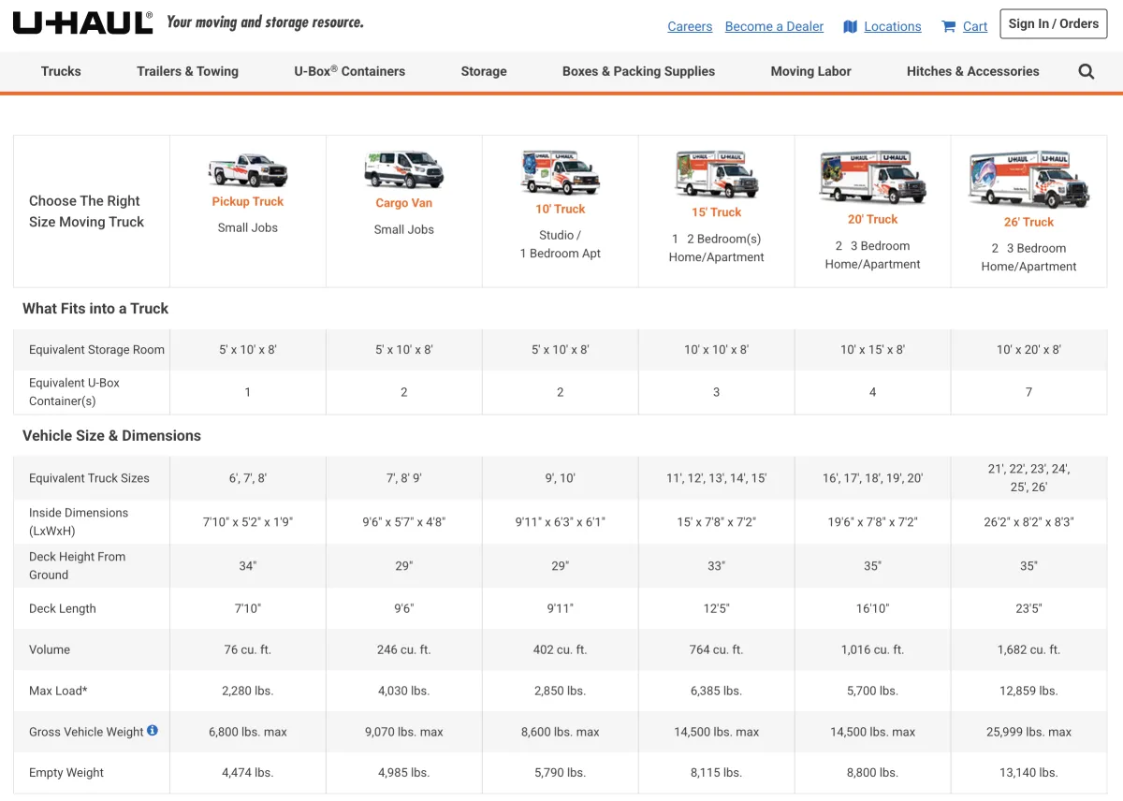Click the '26'2" x 8'2" x 8'3"' dimensions cell

(1029, 521)
